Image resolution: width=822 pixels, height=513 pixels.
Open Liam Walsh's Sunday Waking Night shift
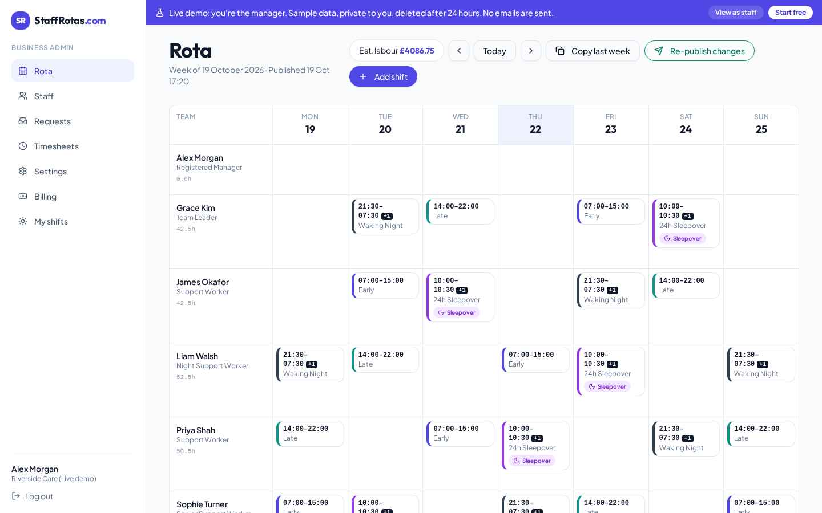coord(761,364)
